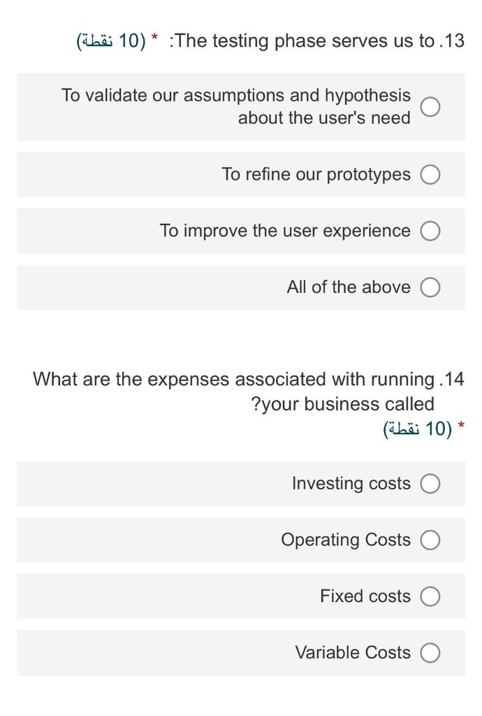The image size is (482, 716).
Task: Select "All of the above" for question 13
Action: [432, 287]
